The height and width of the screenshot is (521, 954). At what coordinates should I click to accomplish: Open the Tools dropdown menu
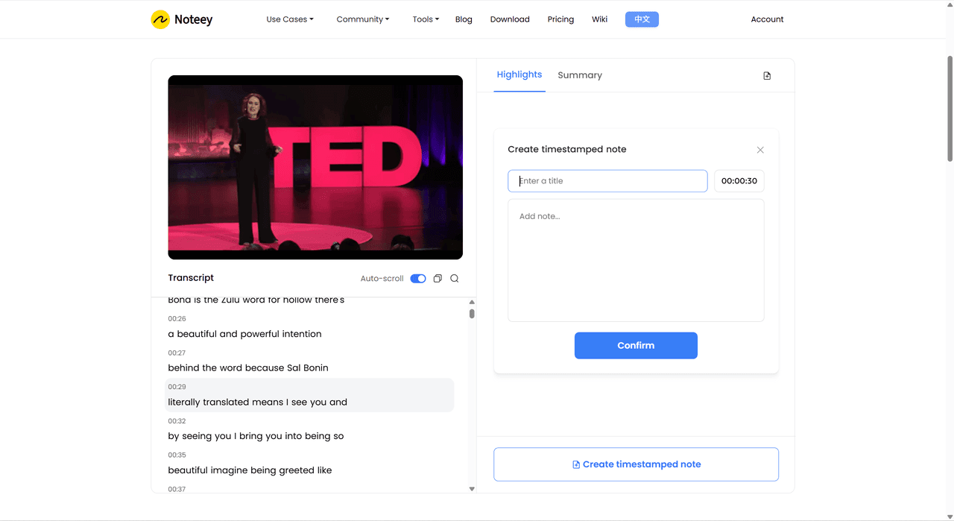426,19
